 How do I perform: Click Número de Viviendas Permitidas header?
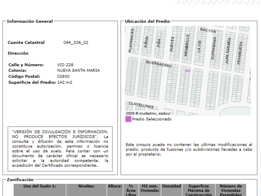(231, 190)
